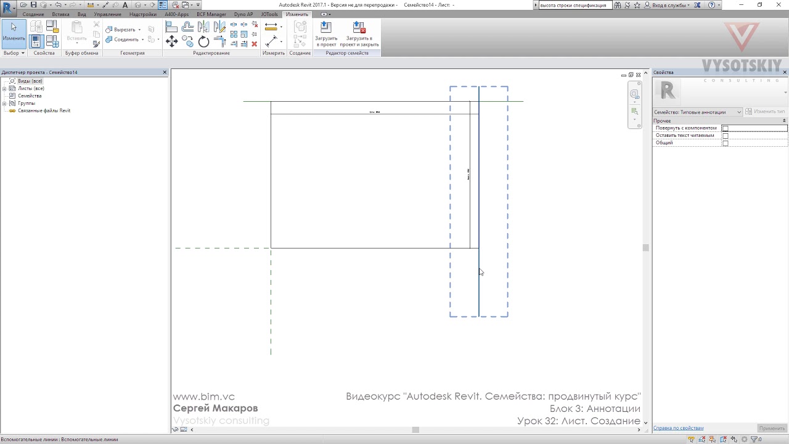Activate the Move tool
789x444 pixels.
(x=171, y=41)
